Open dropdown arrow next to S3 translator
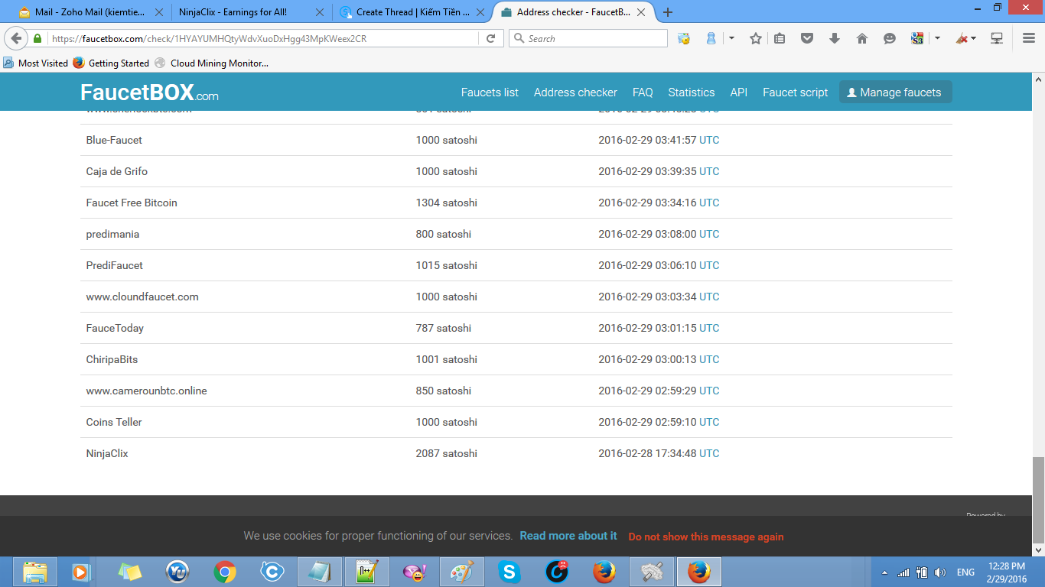 [937, 38]
